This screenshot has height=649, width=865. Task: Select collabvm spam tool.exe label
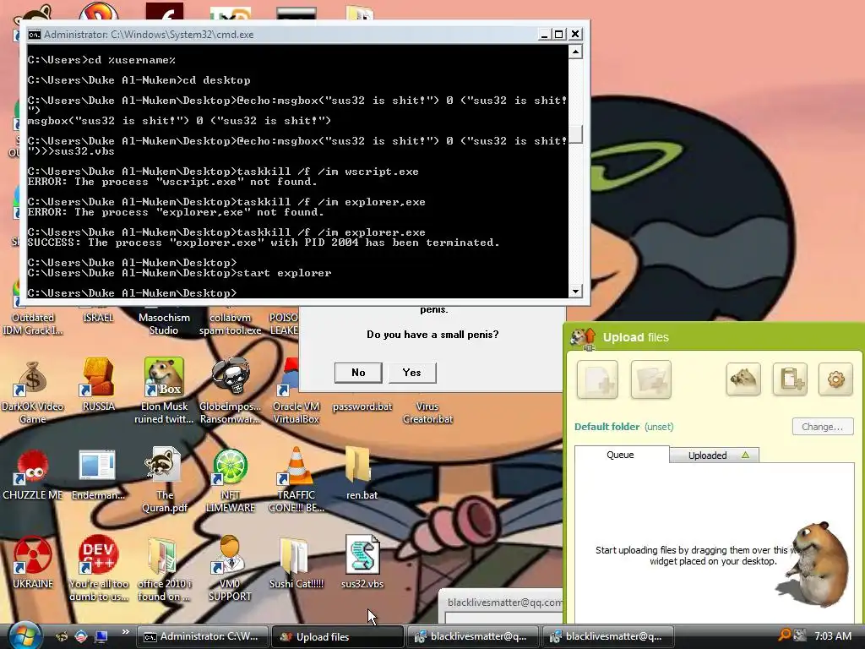tap(230, 324)
